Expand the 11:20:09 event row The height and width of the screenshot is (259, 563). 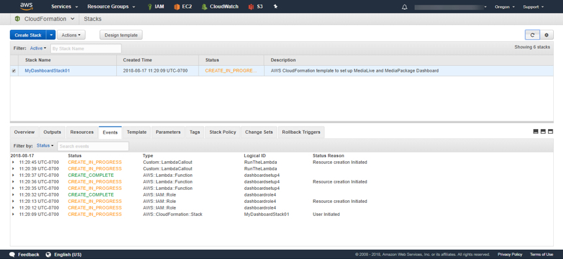13,214
